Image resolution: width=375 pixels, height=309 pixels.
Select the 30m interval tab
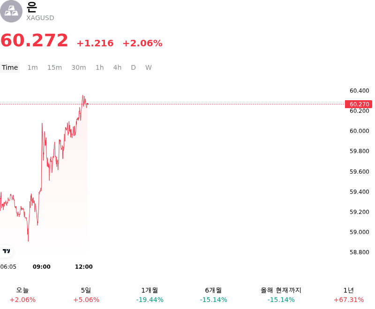[x=79, y=67]
